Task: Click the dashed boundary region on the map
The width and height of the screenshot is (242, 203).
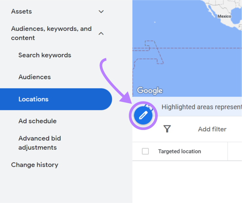Action: tap(154, 52)
